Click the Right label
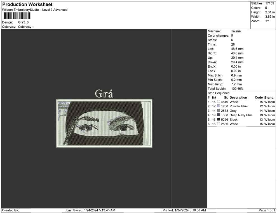Screen dimensions: 277x213 pyautogui.click(x=212, y=53)
